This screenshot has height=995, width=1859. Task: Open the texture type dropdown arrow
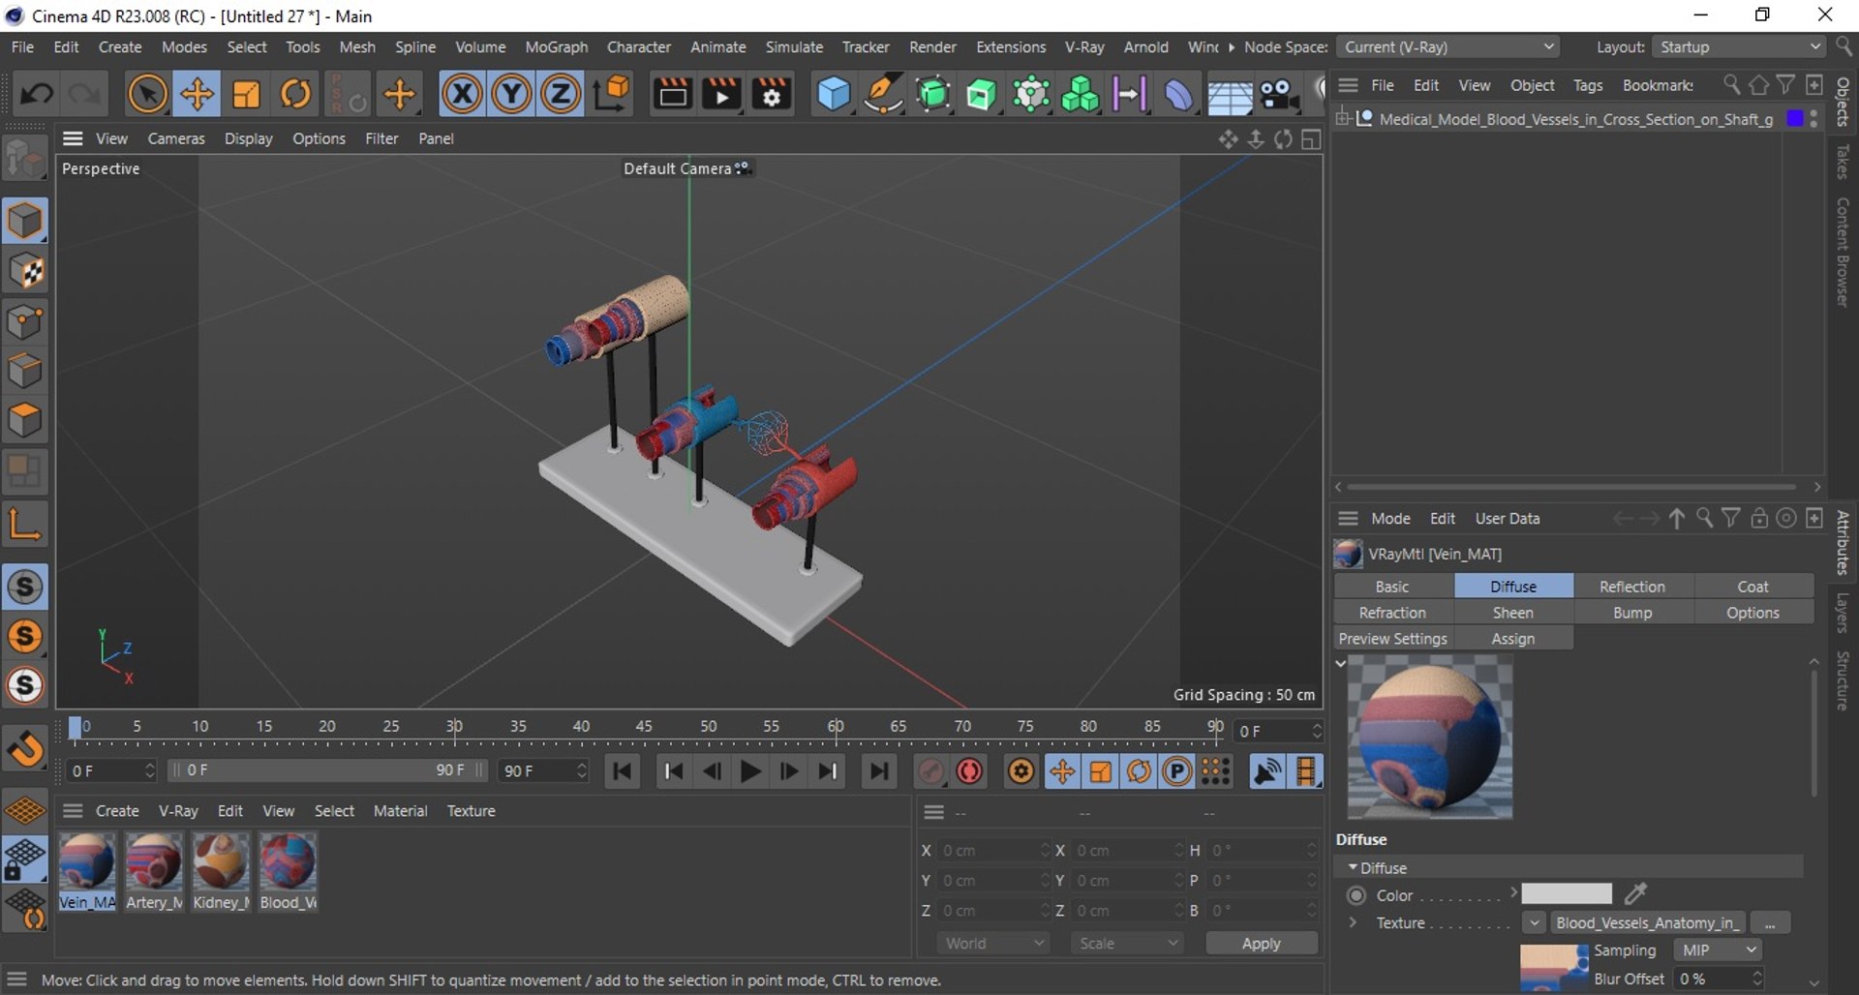click(1534, 922)
